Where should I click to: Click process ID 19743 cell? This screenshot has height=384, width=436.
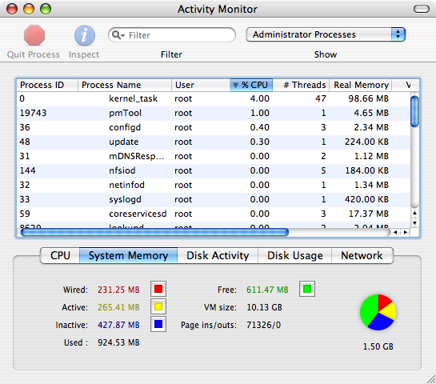(33, 113)
